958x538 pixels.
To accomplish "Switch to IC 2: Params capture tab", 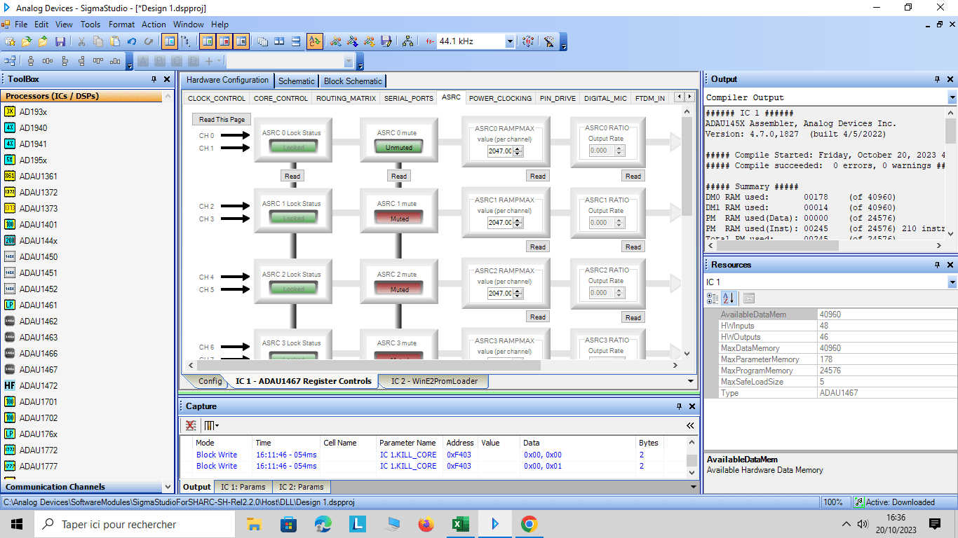I will click(x=302, y=487).
